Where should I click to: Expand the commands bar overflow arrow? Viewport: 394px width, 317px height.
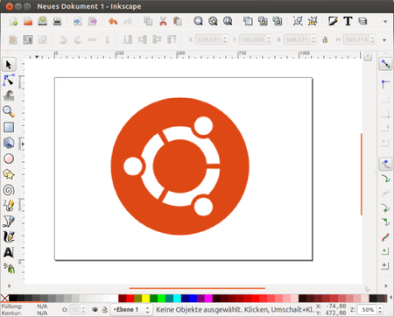(385, 22)
